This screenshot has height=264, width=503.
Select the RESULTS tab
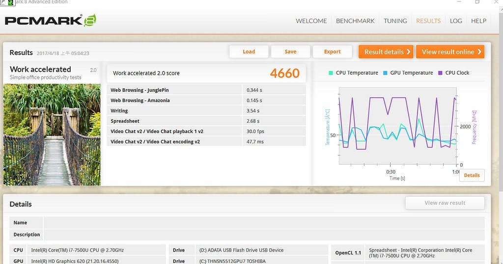click(x=428, y=21)
